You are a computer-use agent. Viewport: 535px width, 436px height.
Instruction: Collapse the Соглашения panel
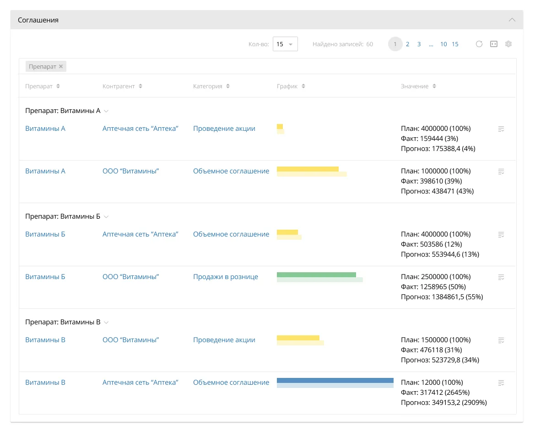(512, 20)
